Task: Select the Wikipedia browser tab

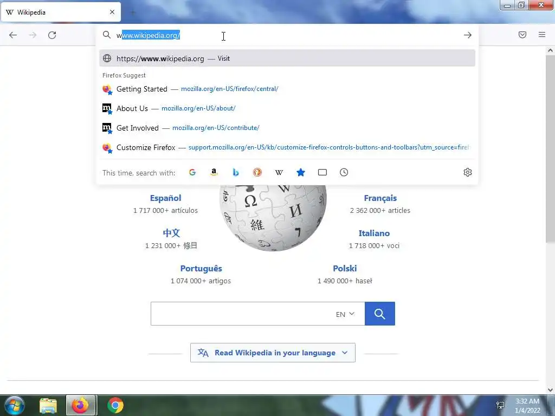Action: tap(61, 12)
